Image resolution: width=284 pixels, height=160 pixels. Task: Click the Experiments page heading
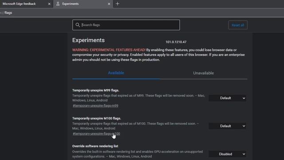click(88, 40)
